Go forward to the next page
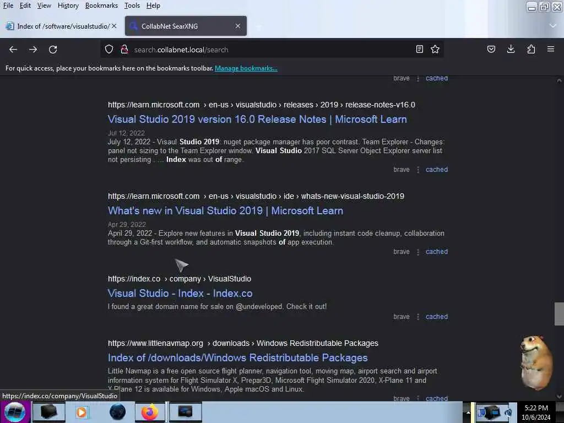The width and height of the screenshot is (564, 423). pyautogui.click(x=33, y=49)
